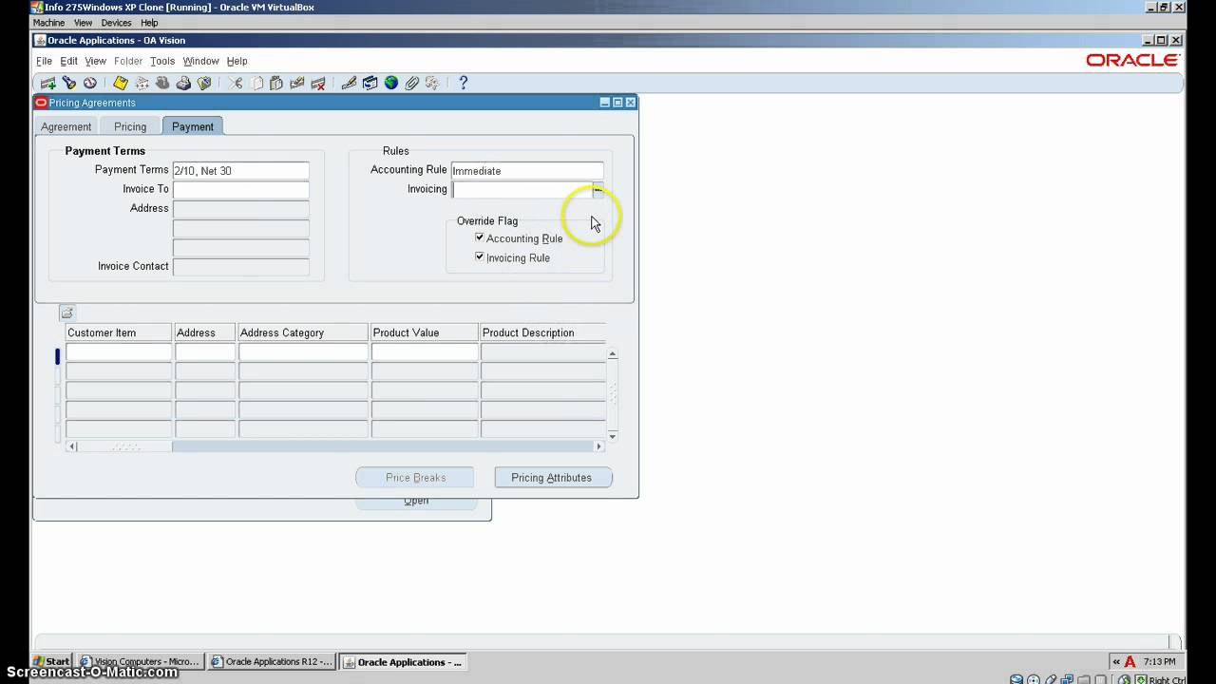Click the Price Breaks button
Viewport: 1216px width, 684px height.
415,478
